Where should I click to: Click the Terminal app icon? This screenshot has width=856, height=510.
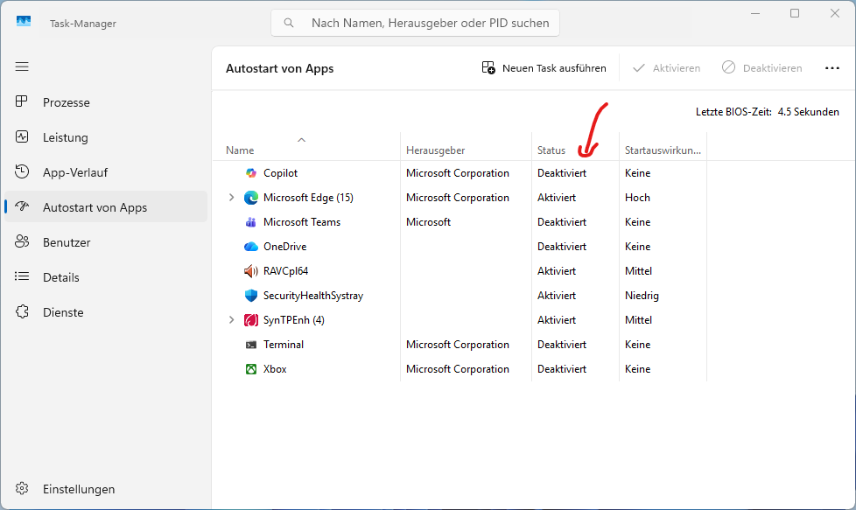[251, 345]
